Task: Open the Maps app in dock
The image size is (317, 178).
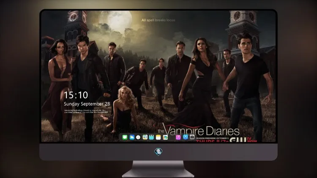Action: coord(145,138)
